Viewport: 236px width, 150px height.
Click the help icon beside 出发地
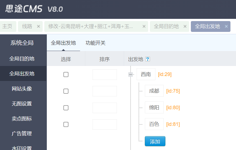tap(148, 59)
